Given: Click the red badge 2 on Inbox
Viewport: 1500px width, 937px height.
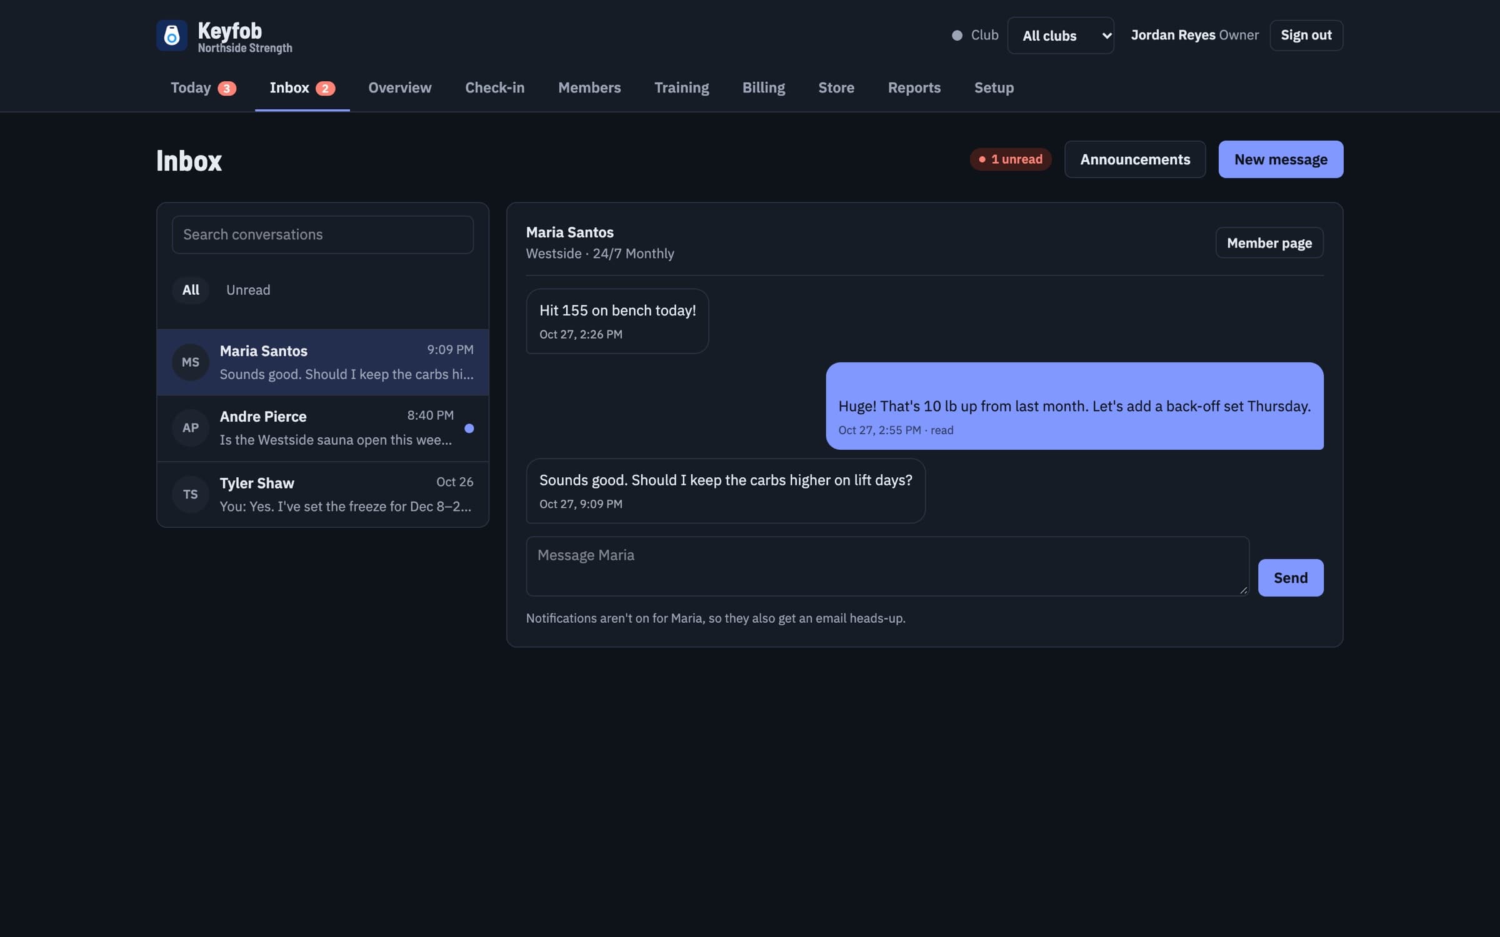Looking at the screenshot, I should pyautogui.click(x=325, y=89).
